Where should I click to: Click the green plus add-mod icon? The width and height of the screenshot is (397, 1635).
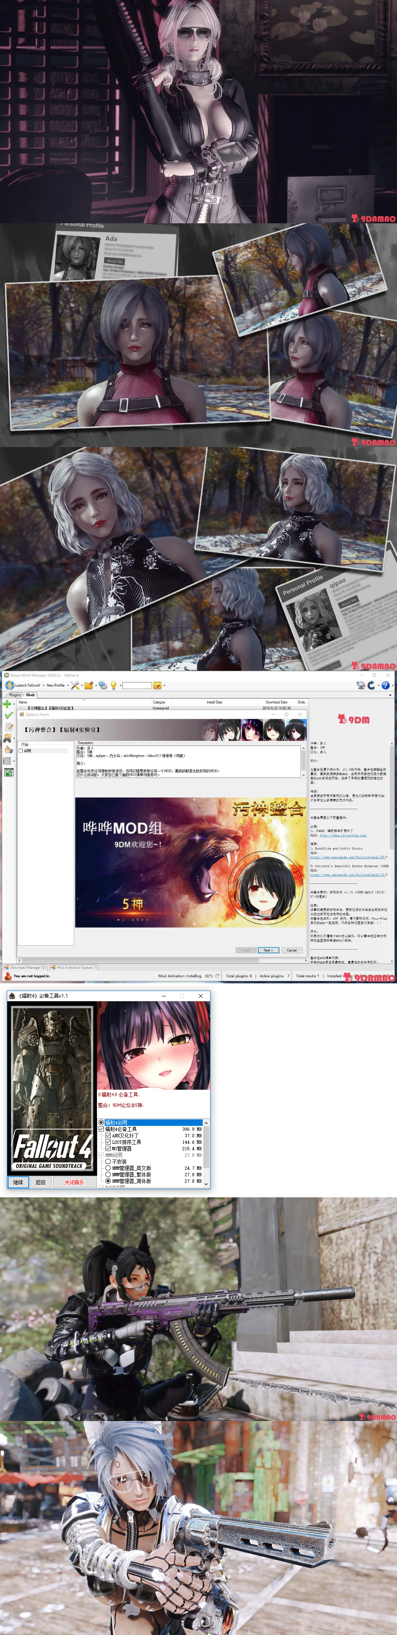[x=8, y=704]
